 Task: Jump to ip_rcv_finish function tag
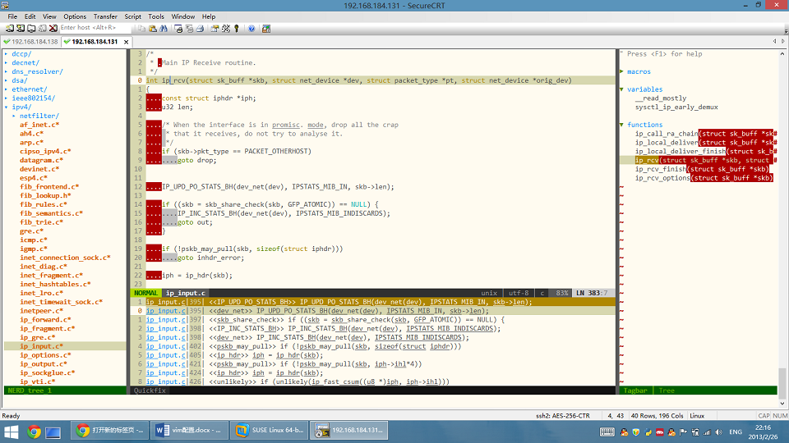pos(661,169)
